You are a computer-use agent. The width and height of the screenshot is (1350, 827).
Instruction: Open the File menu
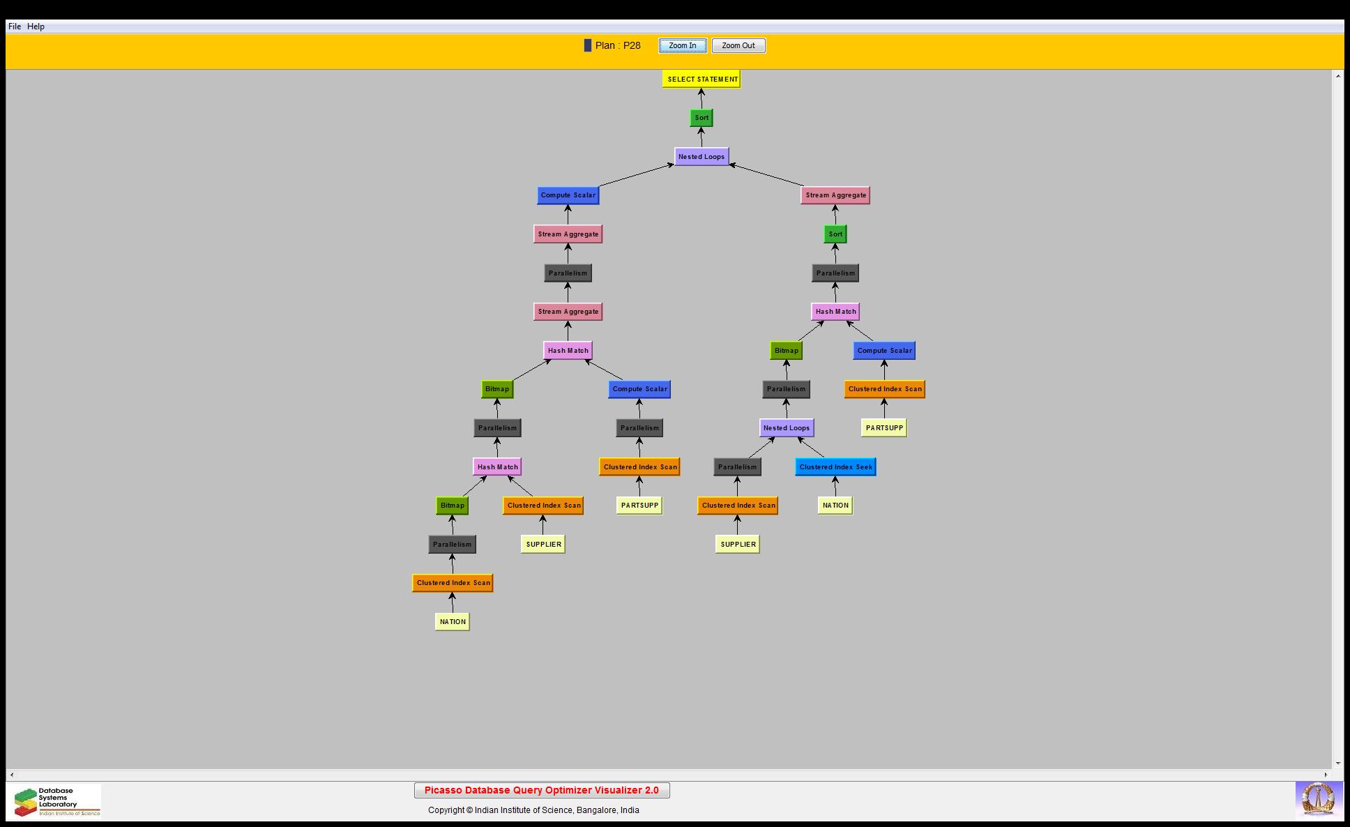point(14,26)
